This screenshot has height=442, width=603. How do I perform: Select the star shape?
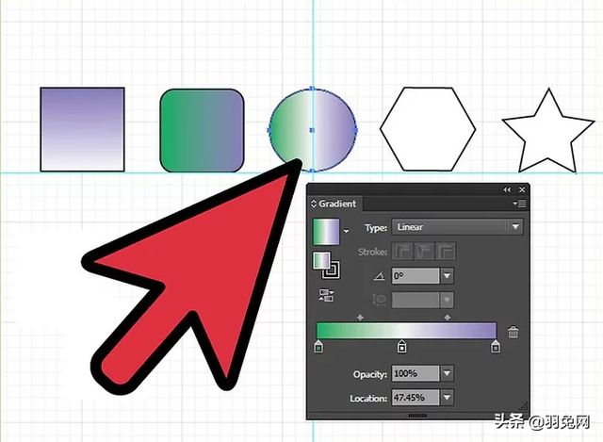tap(548, 131)
